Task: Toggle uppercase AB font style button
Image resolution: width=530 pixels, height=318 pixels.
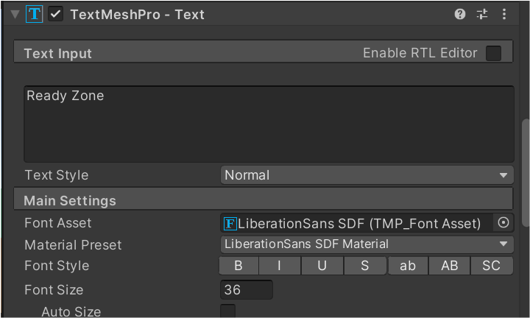Action: tap(449, 266)
